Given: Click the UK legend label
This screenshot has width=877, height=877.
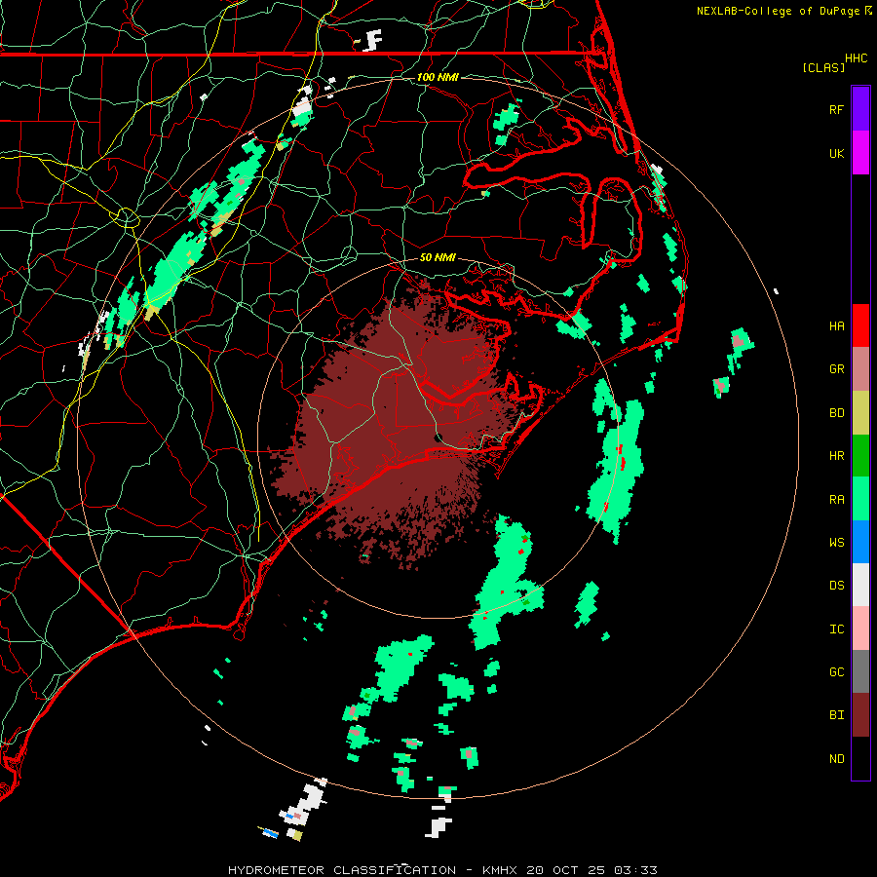Looking at the screenshot, I should coord(836,153).
